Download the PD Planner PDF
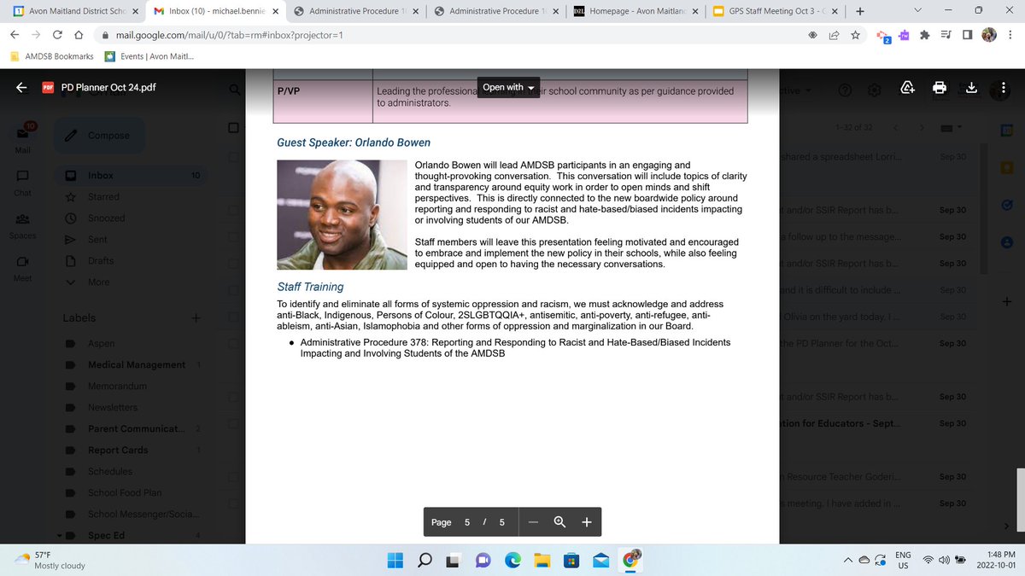The width and height of the screenshot is (1025, 576). point(971,87)
